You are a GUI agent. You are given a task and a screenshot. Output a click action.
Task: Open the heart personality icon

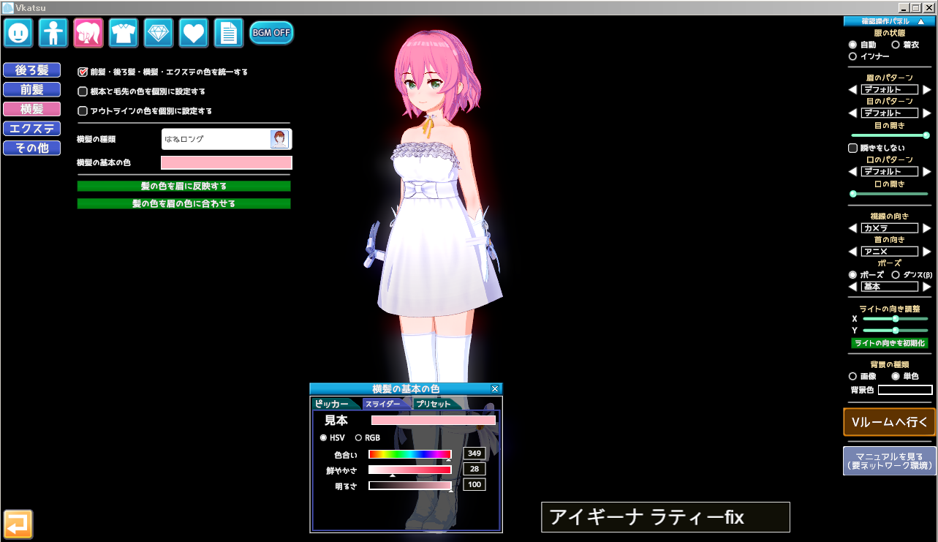pyautogui.click(x=194, y=33)
